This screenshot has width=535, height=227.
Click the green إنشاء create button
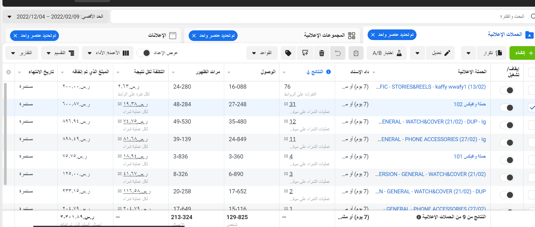523,53
